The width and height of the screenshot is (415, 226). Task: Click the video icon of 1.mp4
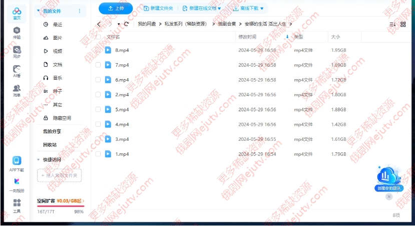(x=108, y=154)
